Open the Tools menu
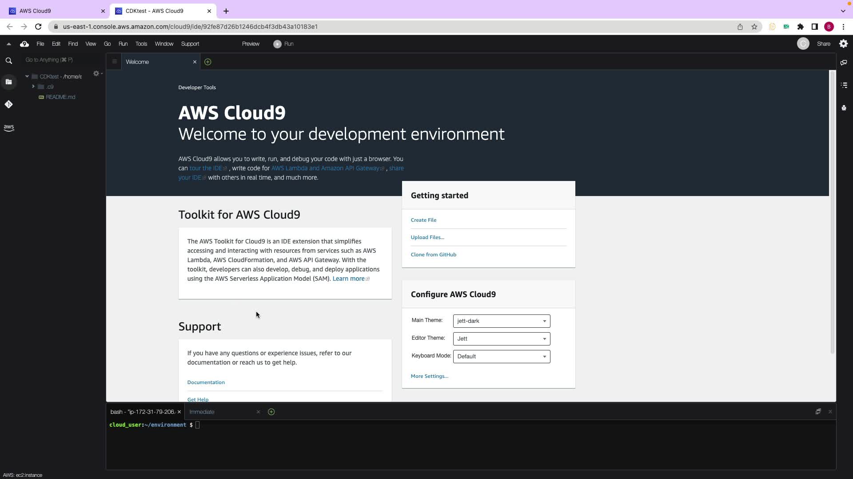 141,44
